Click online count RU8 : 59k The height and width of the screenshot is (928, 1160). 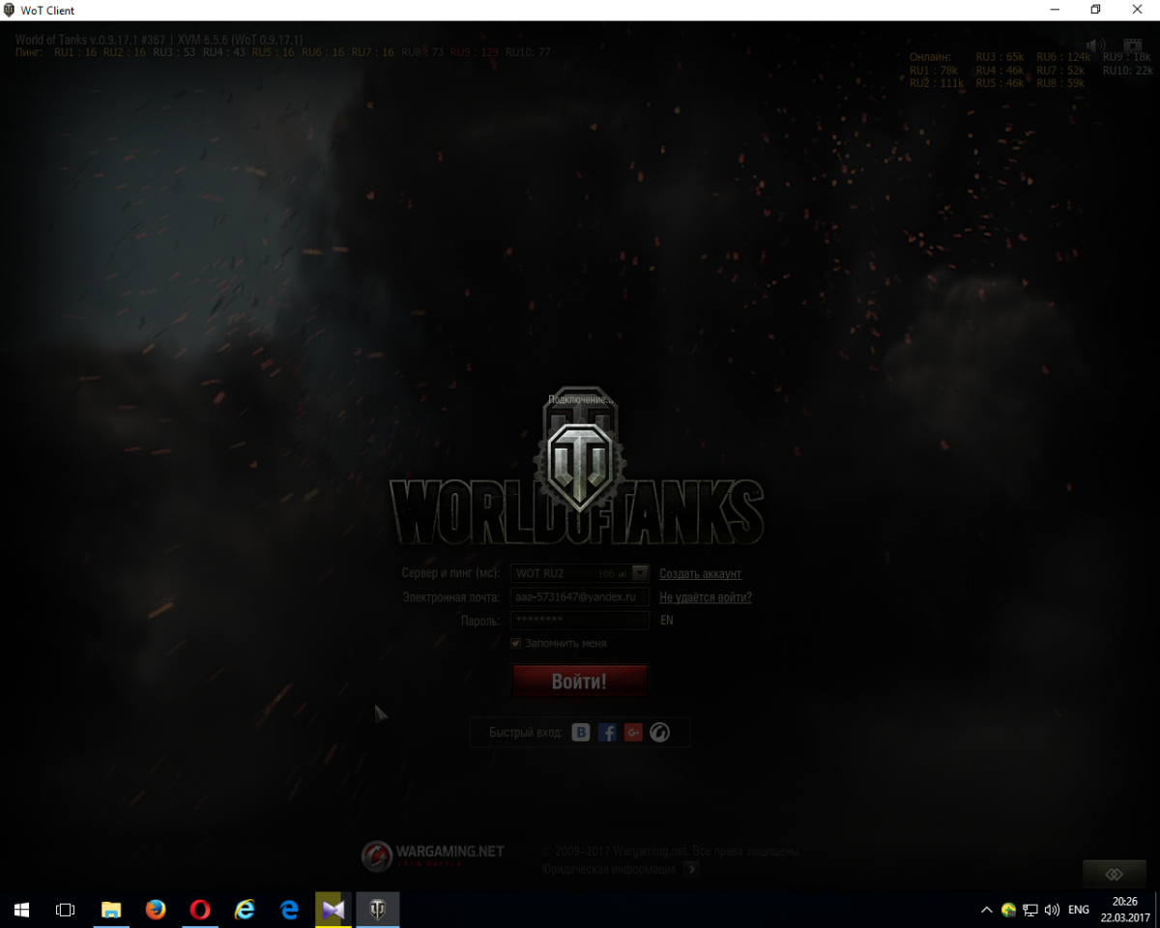[1060, 83]
